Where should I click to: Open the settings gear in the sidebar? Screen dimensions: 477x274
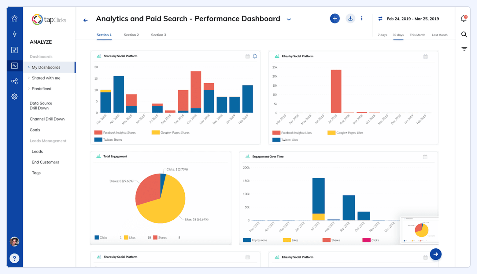[14, 96]
